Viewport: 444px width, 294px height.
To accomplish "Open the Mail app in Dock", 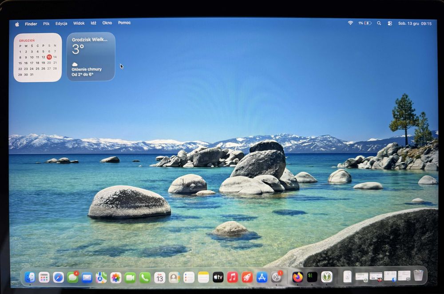I will tap(87, 278).
